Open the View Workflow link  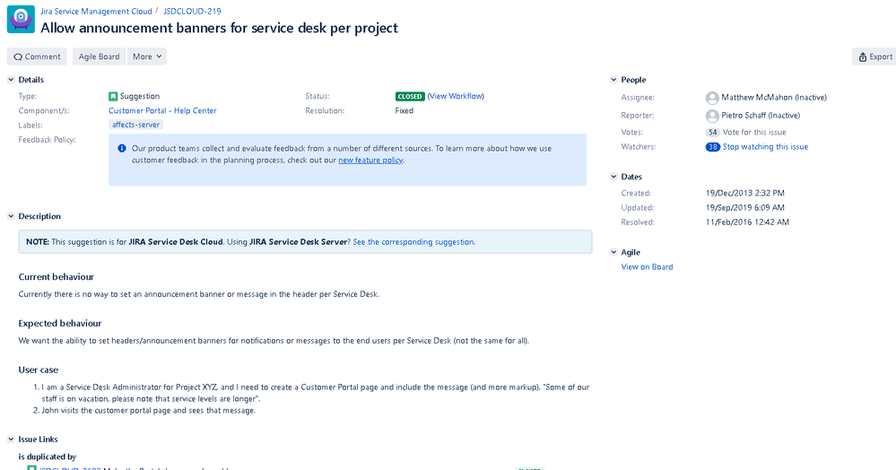pyautogui.click(x=456, y=96)
